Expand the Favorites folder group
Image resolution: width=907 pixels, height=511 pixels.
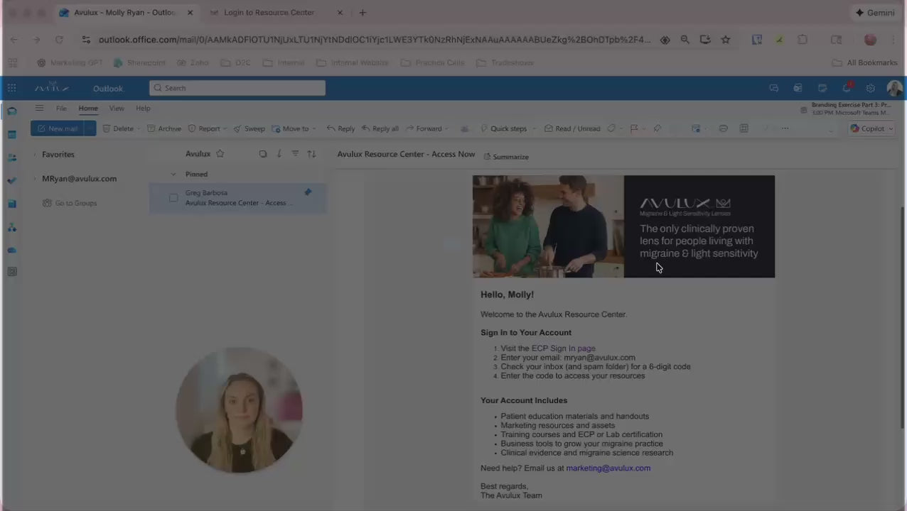click(x=34, y=155)
